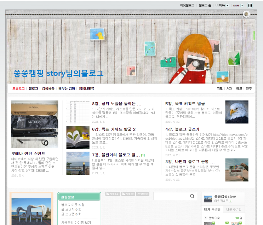Switch to 내가 추가한 tab
This screenshot has width=263, height=225.
coord(212,209)
